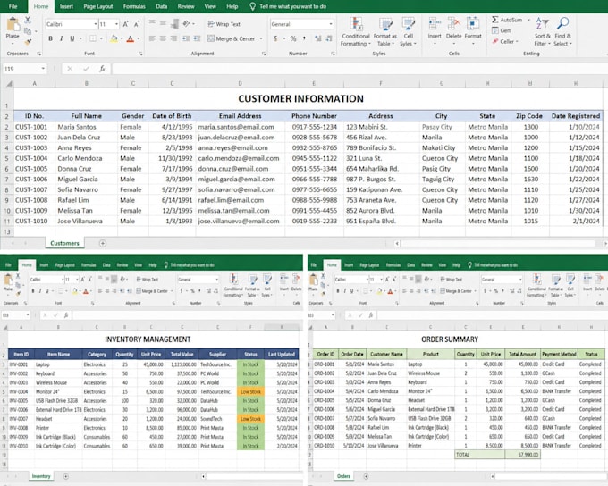Click the fx icon in the Inventory window

point(66,315)
